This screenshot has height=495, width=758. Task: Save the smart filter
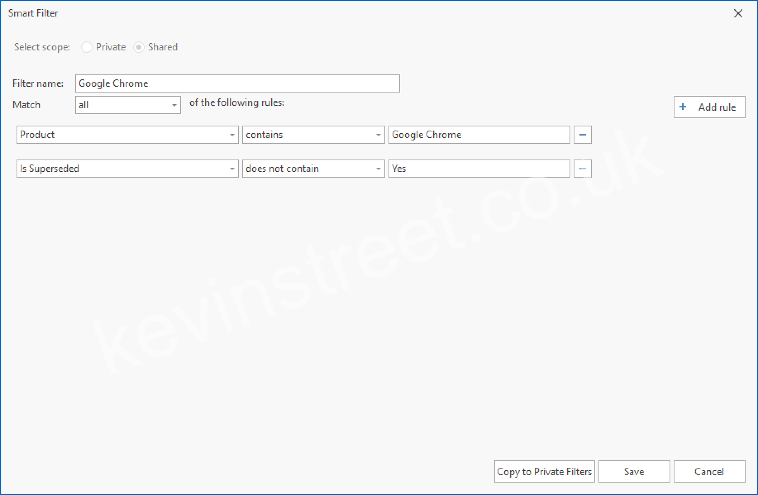pyautogui.click(x=634, y=471)
